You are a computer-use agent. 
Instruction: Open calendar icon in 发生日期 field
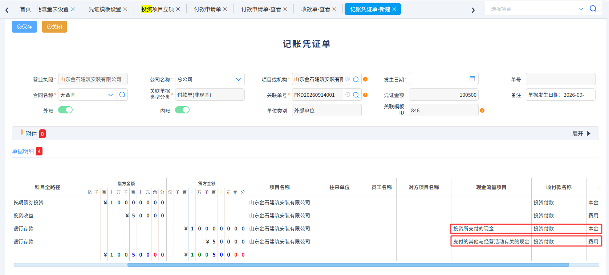(x=472, y=79)
